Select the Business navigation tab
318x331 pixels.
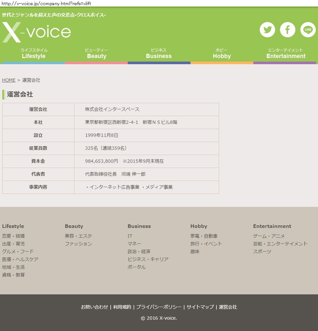[159, 54]
